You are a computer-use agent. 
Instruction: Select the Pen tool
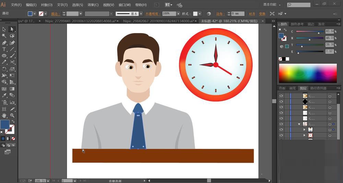[4, 43]
